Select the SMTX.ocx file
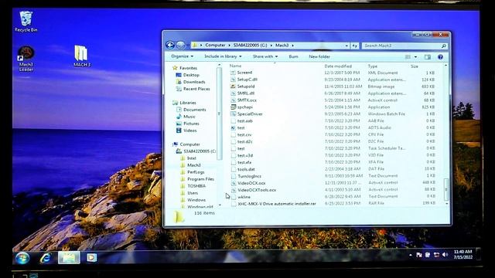The width and height of the screenshot is (495, 278). pos(247,100)
